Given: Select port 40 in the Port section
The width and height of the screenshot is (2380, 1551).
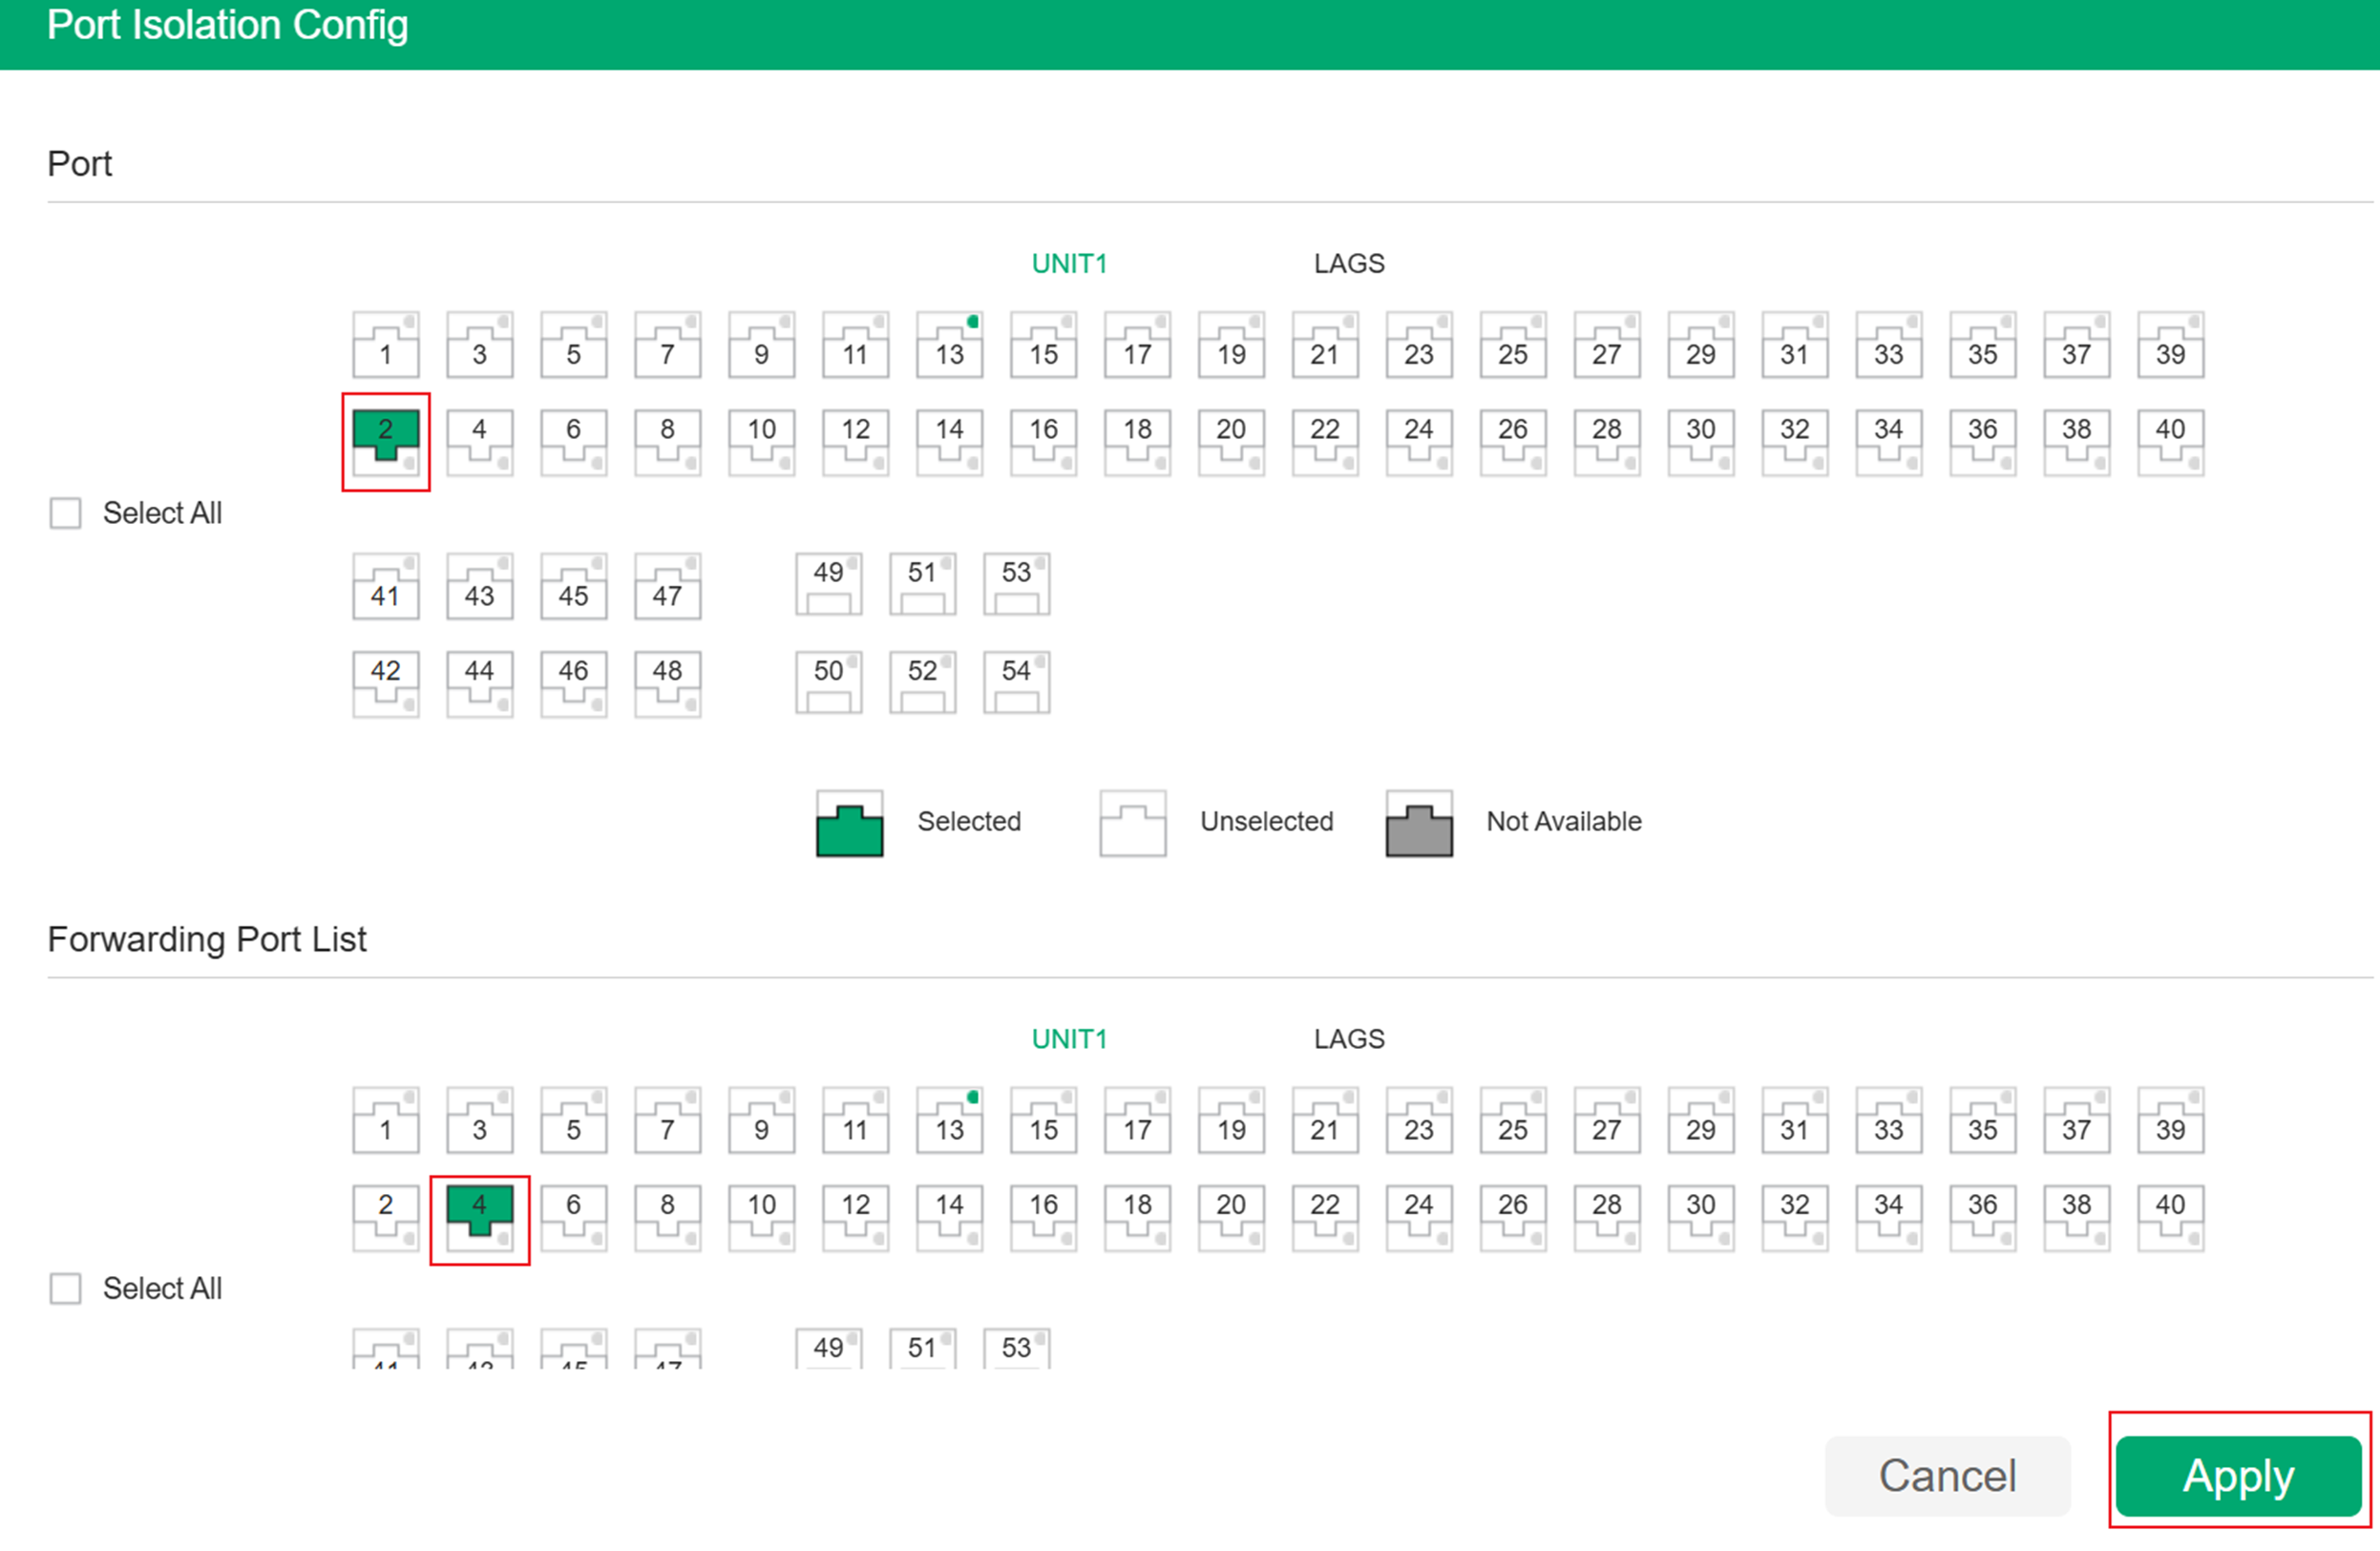Looking at the screenshot, I should [x=2170, y=442].
